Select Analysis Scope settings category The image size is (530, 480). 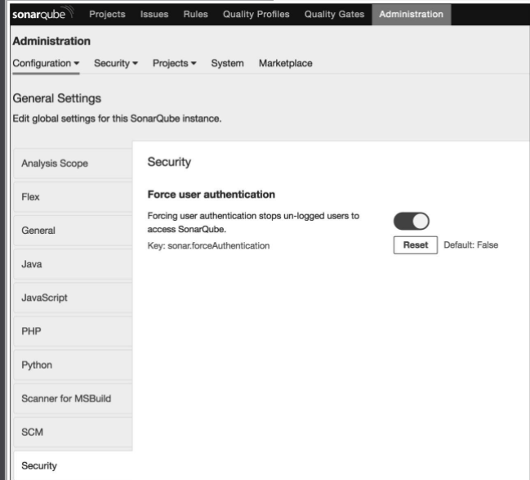[73, 164]
